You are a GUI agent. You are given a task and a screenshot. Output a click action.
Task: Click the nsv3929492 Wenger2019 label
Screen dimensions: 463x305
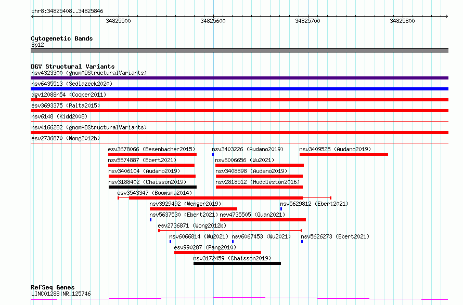coord(185,204)
